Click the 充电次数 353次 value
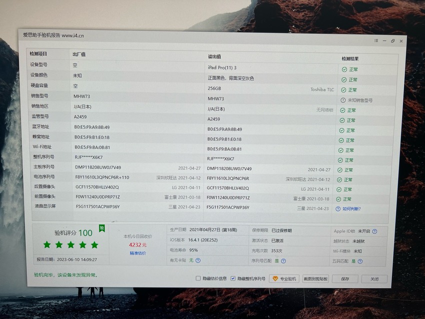The image size is (425, 319). click(x=276, y=250)
